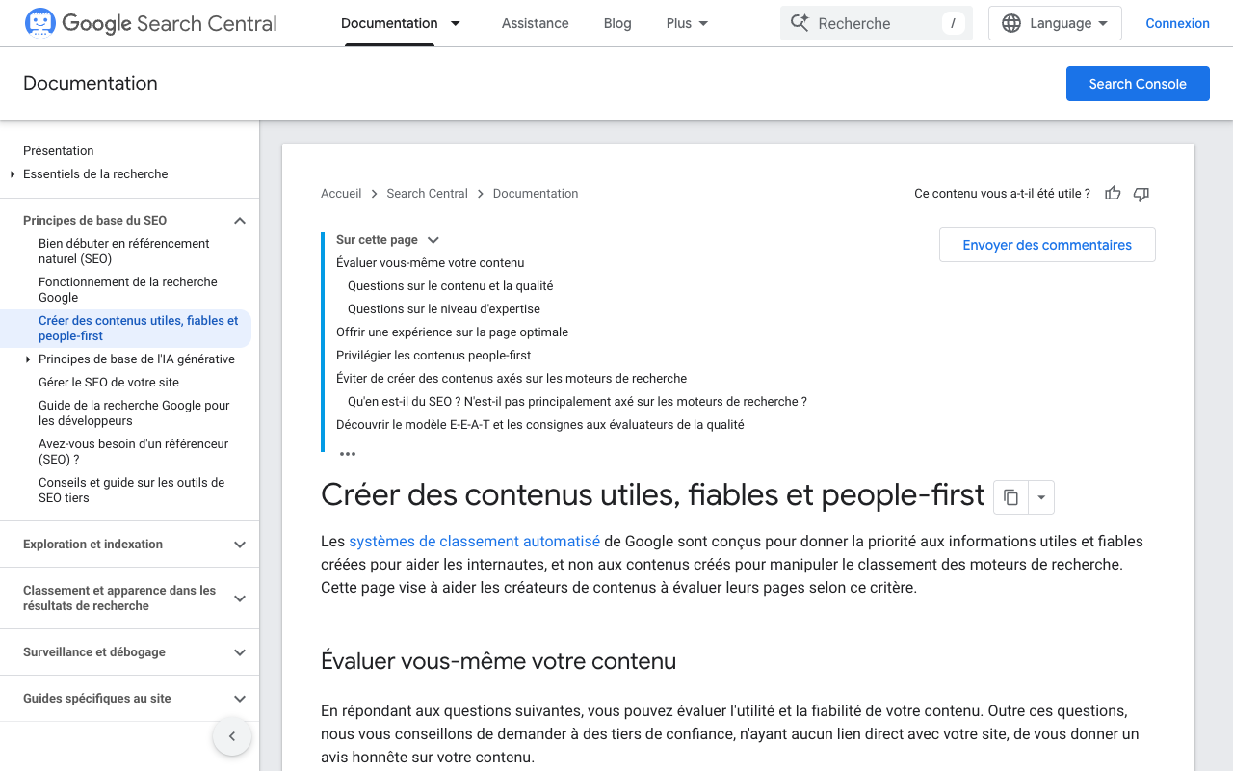1233x771 pixels.
Task: Open 'Conseils et guide sur les outils de SEO tiers'
Action: [x=132, y=491]
